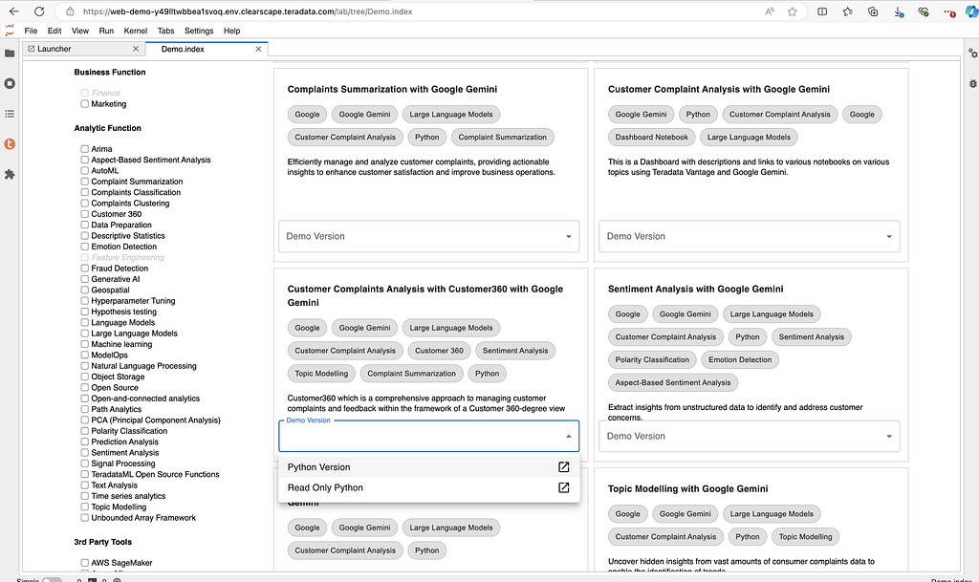Select Python Version from the dropdown list
This screenshot has width=979, height=582.
tap(429, 466)
